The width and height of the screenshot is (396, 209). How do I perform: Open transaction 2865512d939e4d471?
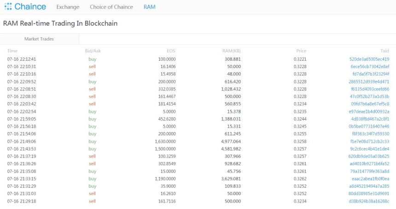pos(369,81)
